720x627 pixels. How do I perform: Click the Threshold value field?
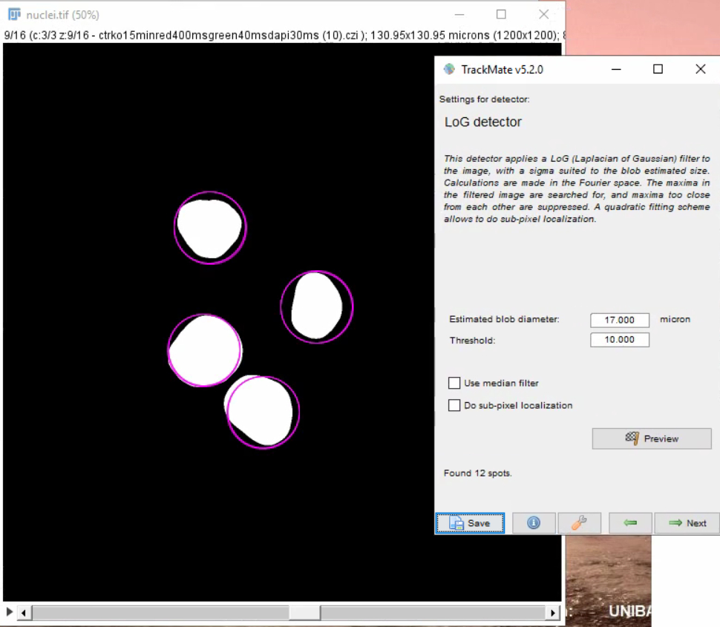(x=619, y=340)
